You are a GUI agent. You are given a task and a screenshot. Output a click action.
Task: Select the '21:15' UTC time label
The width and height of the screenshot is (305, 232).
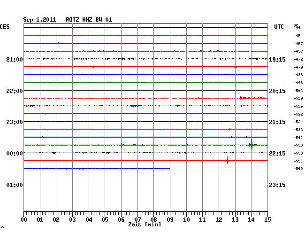277,122
